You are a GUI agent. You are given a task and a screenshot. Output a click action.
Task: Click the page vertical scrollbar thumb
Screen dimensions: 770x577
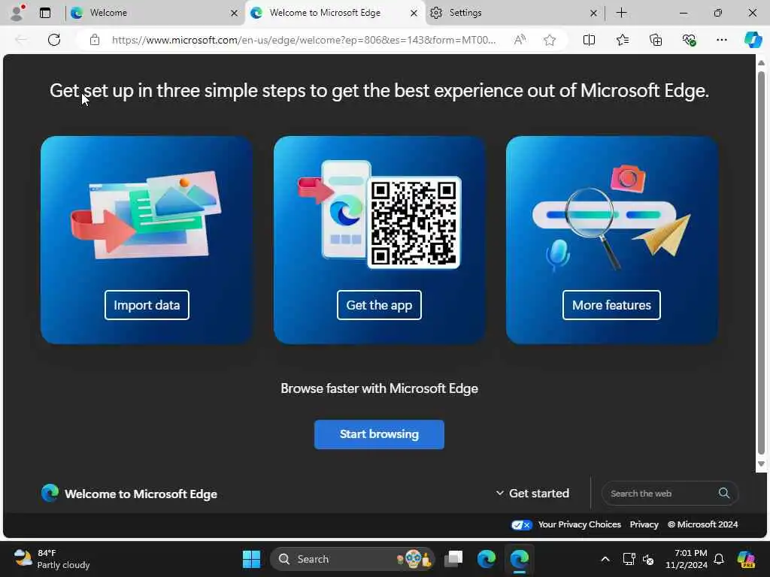(x=761, y=263)
